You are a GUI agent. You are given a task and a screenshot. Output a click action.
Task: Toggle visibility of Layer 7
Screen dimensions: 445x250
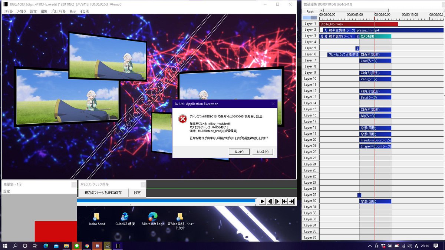tap(310, 60)
